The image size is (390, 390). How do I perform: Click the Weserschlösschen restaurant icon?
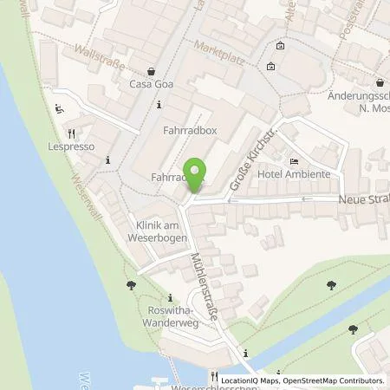214,376
